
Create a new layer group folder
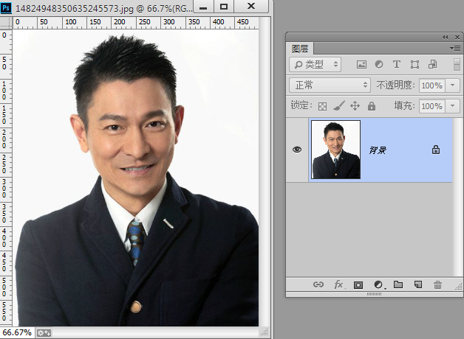tap(398, 284)
